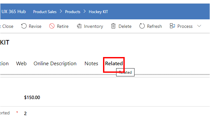Open the Web tab
Image resolution: width=210 pixels, height=118 pixels.
point(21,64)
